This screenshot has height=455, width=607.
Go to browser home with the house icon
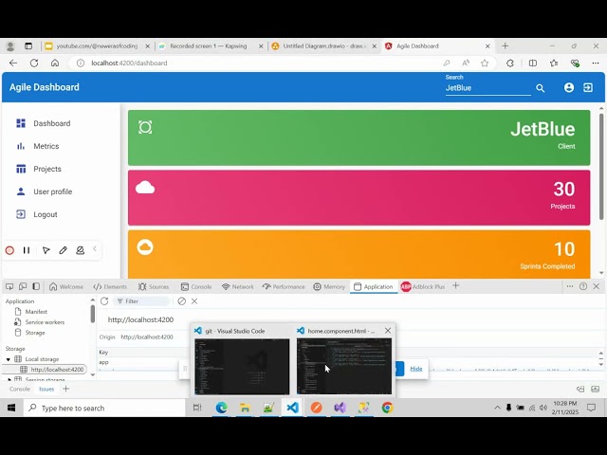click(55, 64)
